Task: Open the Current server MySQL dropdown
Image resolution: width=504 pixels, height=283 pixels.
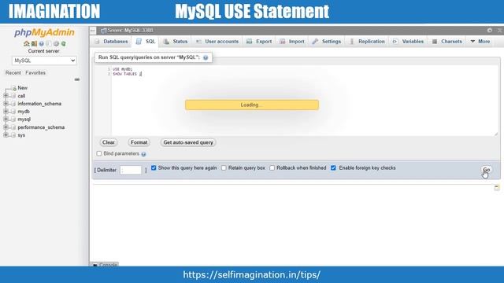Action: [x=44, y=61]
